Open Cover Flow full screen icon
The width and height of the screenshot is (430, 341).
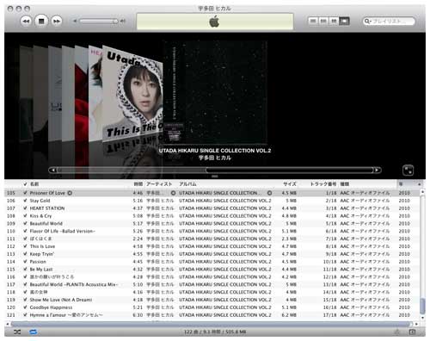[408, 170]
